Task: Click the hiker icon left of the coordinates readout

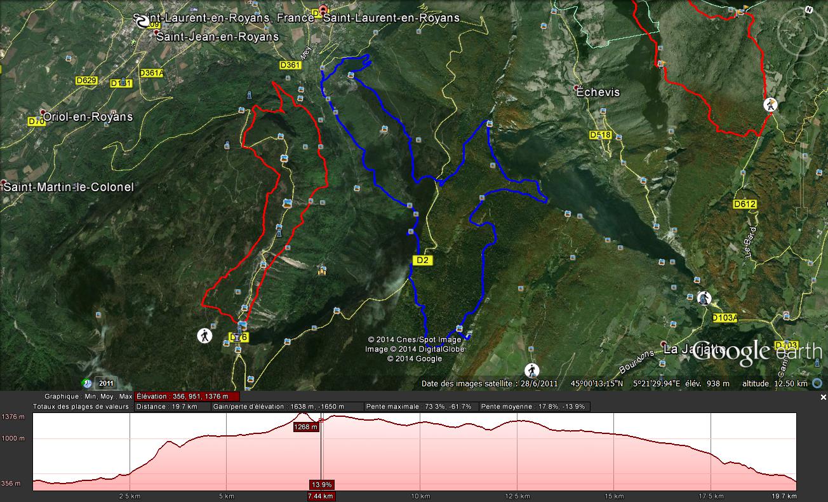Action: [531, 370]
